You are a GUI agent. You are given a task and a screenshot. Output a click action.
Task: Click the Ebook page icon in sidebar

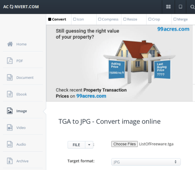click(10, 94)
